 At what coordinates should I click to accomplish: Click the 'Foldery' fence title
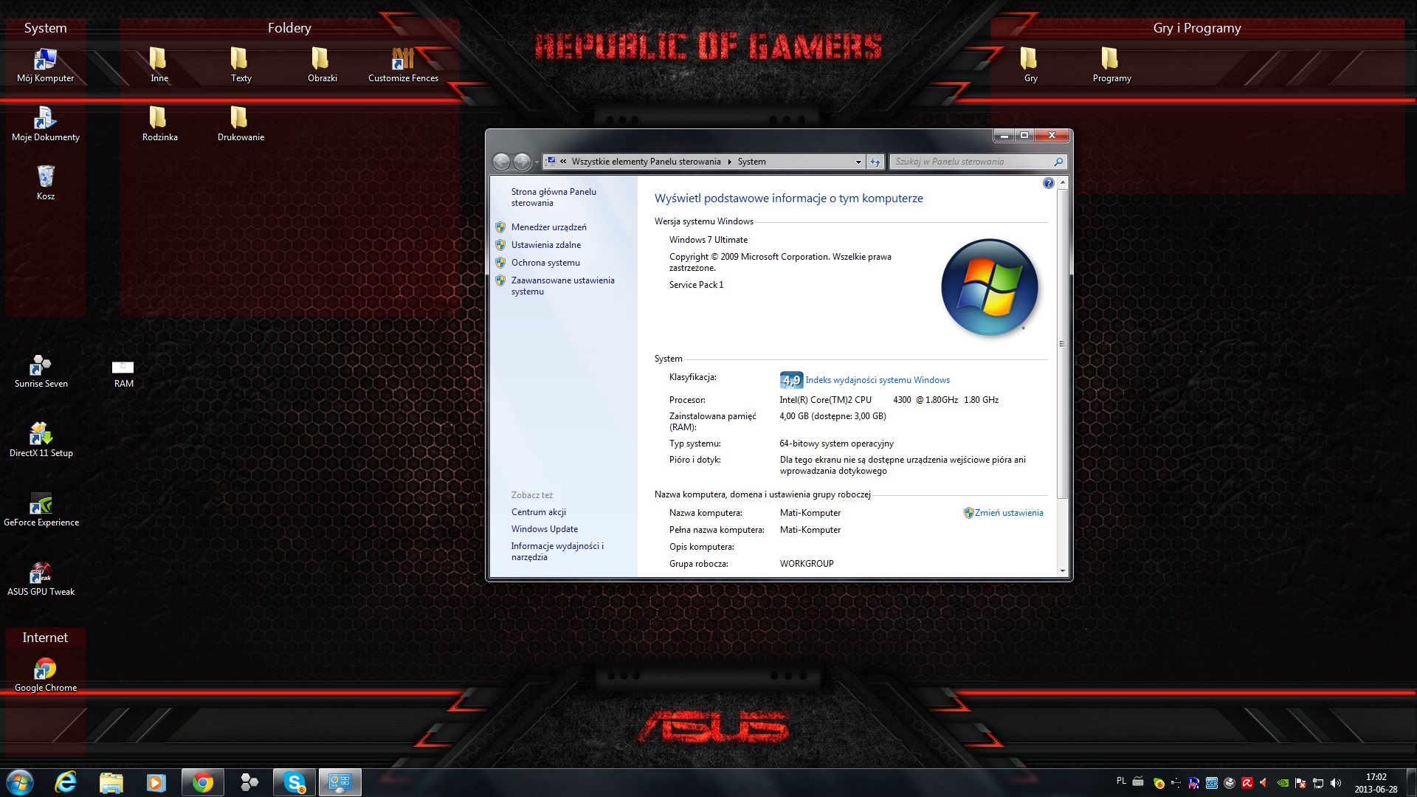click(x=289, y=28)
